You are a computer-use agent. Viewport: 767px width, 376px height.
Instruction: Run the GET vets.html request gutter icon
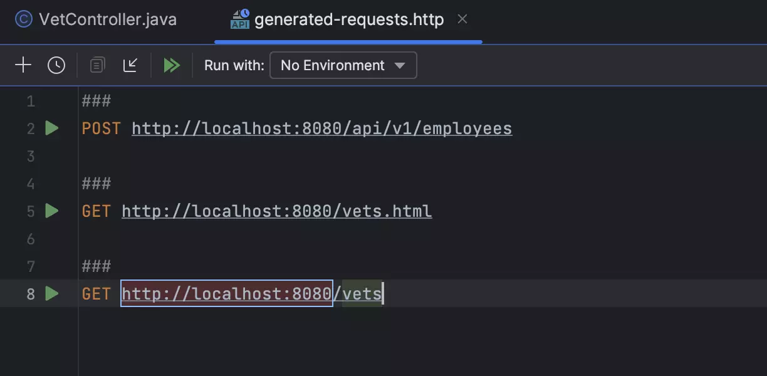click(x=52, y=211)
